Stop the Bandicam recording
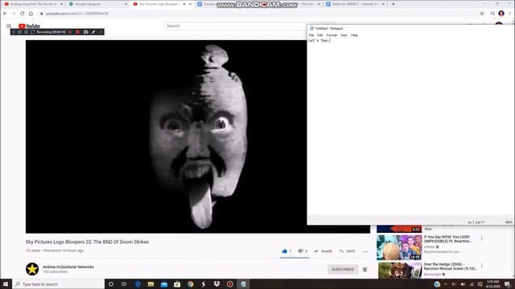Image resolution: width=515 pixels, height=289 pixels. click(78, 32)
